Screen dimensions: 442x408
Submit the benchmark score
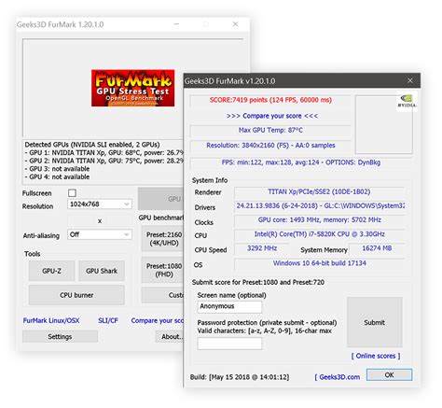375,322
